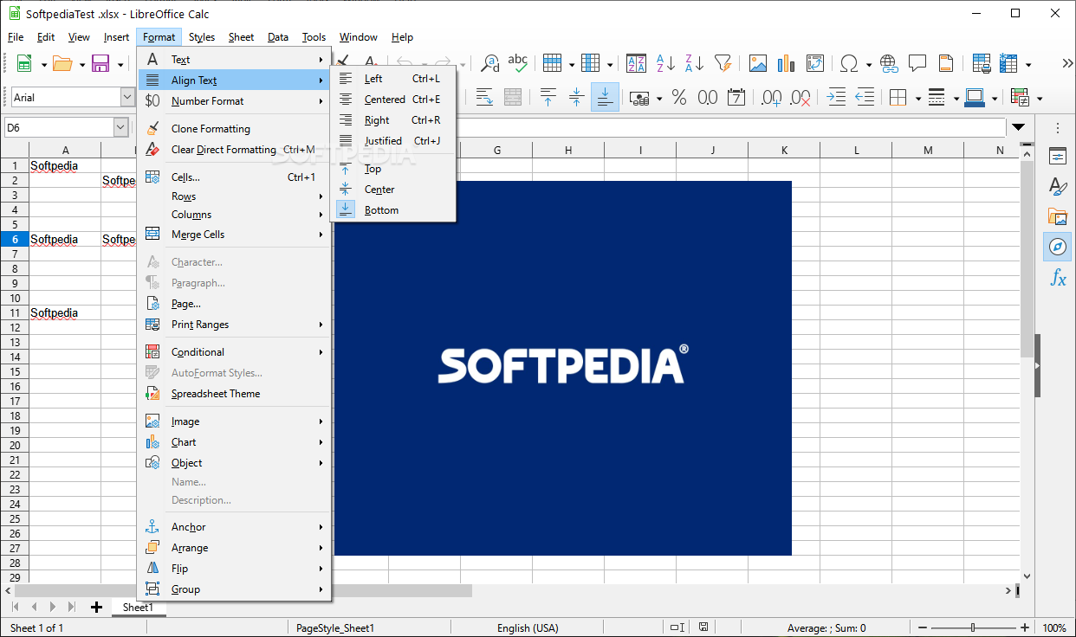
Task: Click the Insert Comment speech bubble icon
Action: pyautogui.click(x=917, y=63)
